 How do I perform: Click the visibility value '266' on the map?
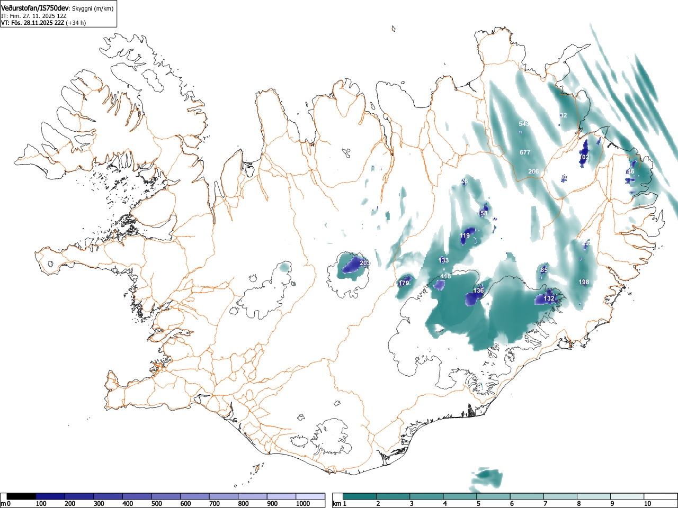[x=533, y=171]
